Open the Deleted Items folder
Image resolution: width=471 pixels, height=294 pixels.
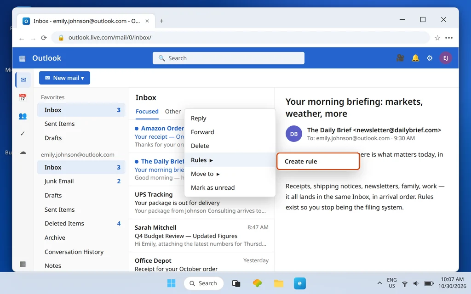[81, 224]
